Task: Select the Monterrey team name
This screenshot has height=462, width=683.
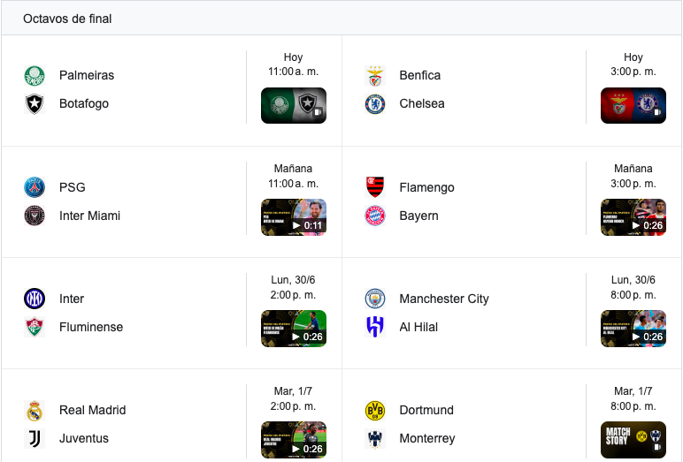Action: [427, 438]
